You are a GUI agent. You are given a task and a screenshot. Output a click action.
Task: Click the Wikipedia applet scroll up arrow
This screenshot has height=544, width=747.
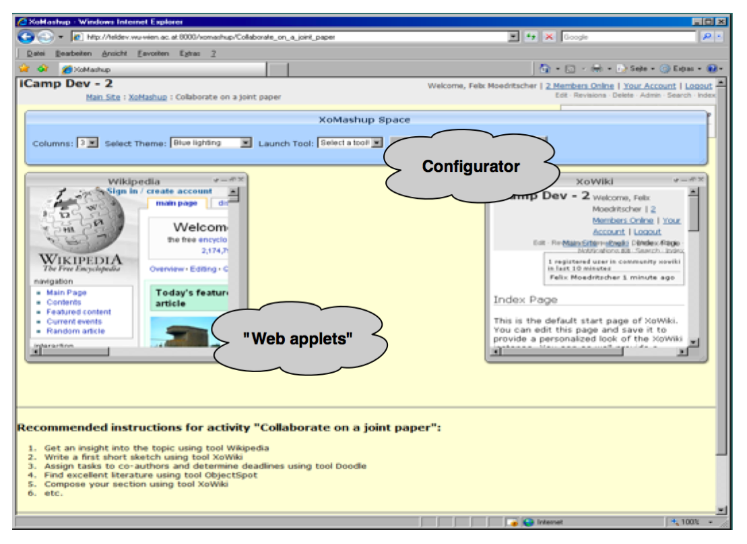click(234, 193)
